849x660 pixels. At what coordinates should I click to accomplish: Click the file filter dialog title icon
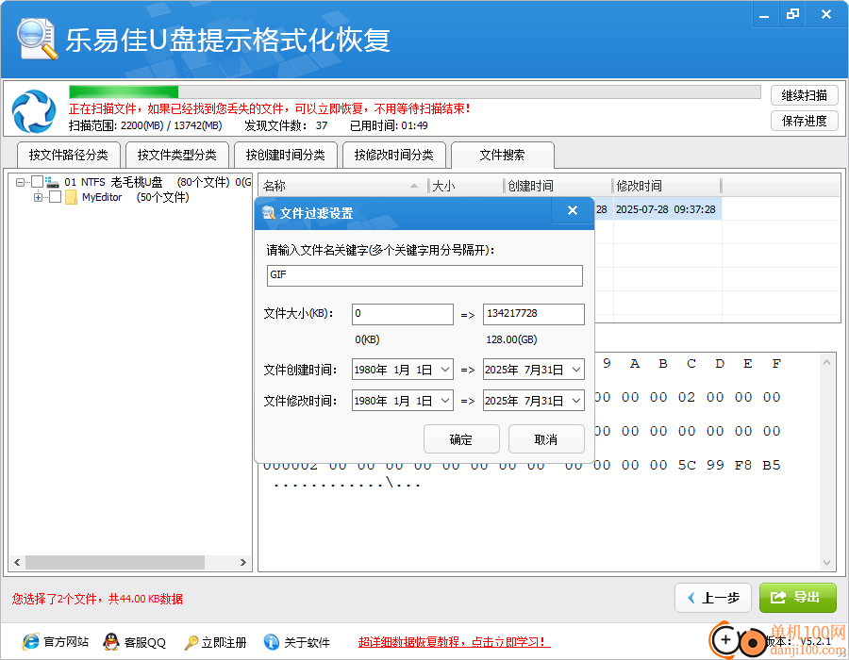(269, 212)
